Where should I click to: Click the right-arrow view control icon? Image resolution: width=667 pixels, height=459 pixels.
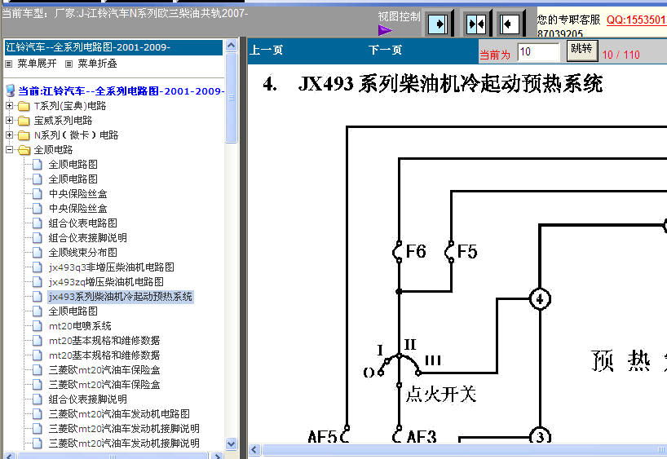[438, 24]
